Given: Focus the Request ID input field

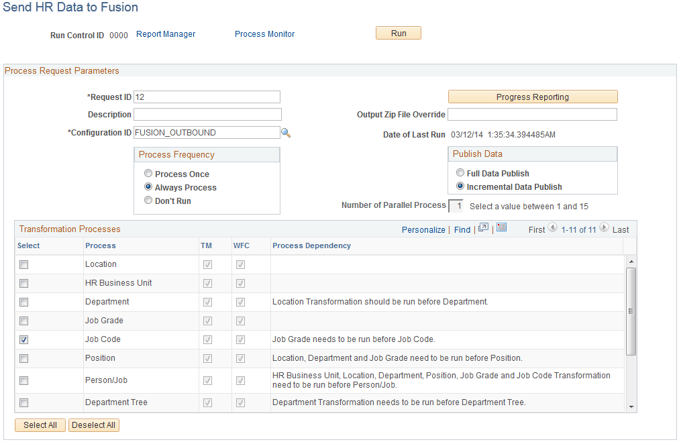Looking at the screenshot, I should (x=207, y=97).
